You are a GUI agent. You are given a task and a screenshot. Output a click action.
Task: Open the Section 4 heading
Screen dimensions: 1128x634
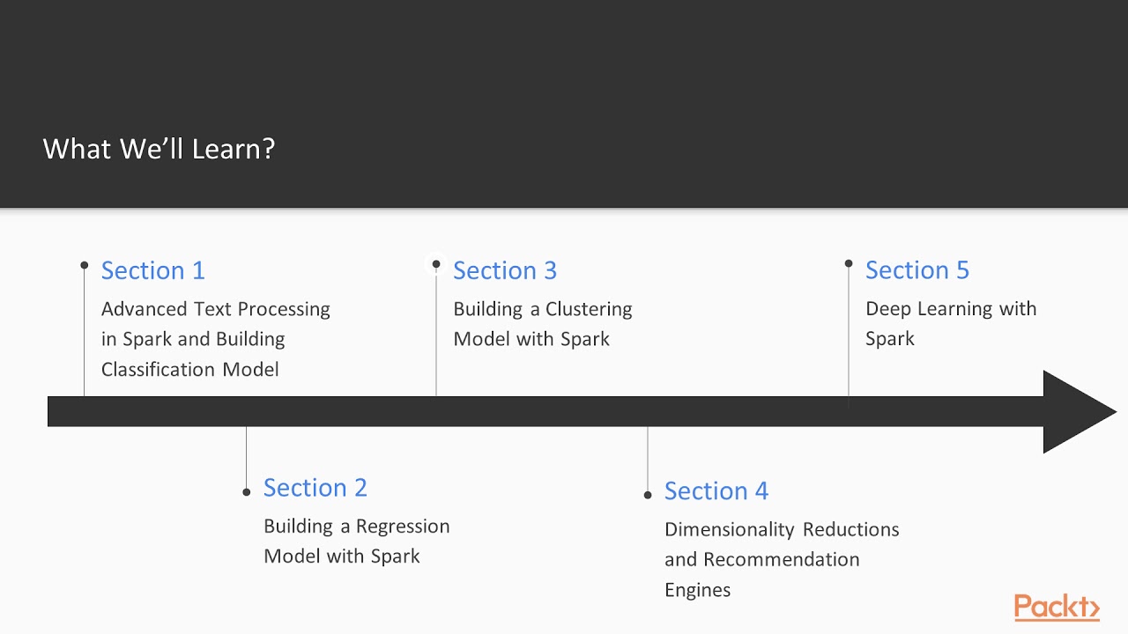click(x=716, y=490)
